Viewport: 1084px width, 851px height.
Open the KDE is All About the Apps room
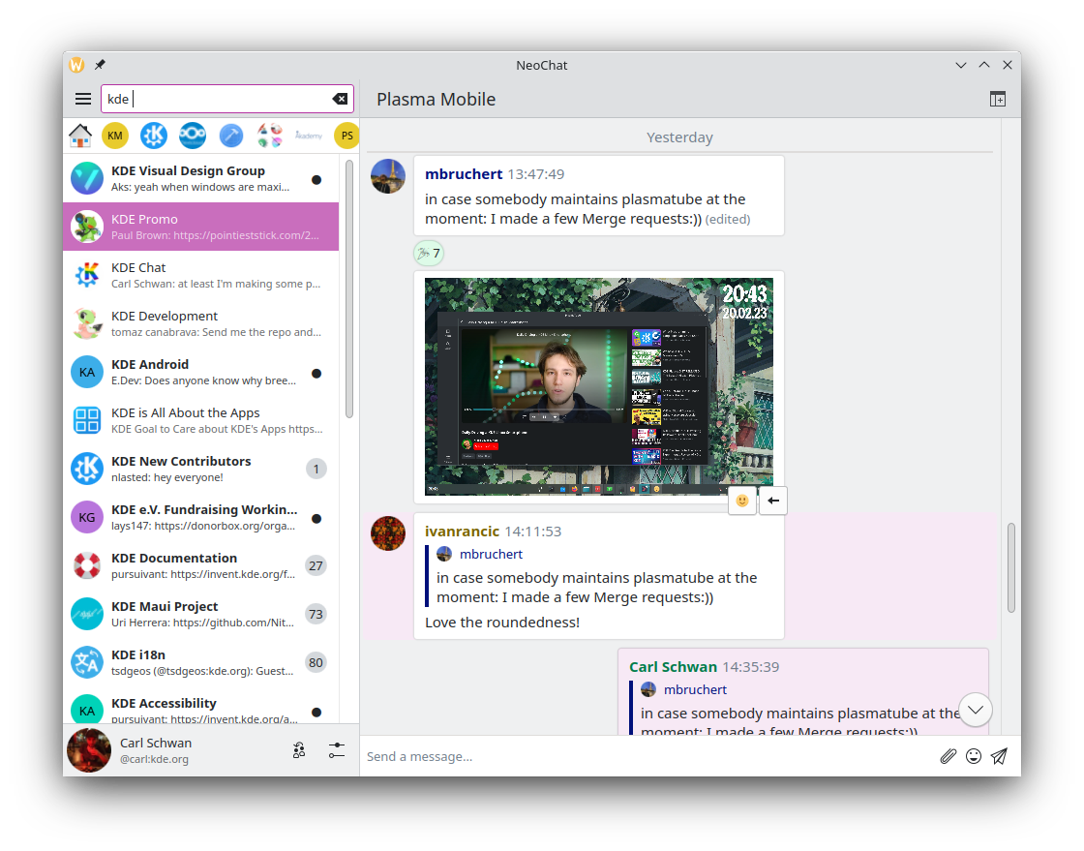pyautogui.click(x=201, y=420)
